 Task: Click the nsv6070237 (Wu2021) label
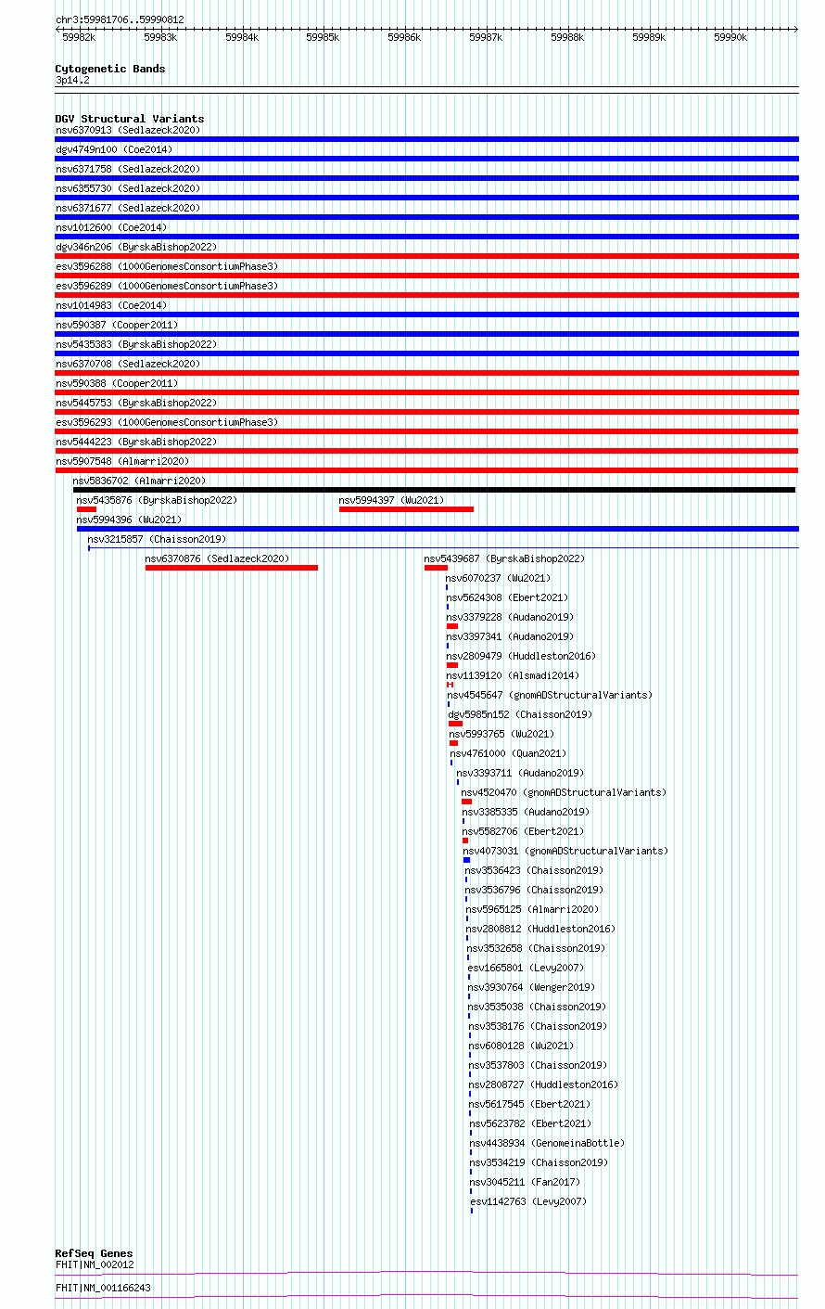click(499, 578)
